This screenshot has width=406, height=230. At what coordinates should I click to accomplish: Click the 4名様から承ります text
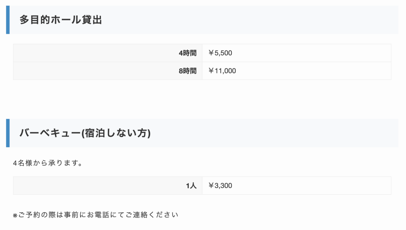[47, 163]
